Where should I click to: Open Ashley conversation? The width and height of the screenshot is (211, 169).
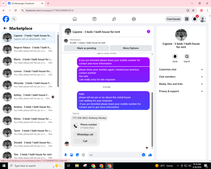point(28,97)
